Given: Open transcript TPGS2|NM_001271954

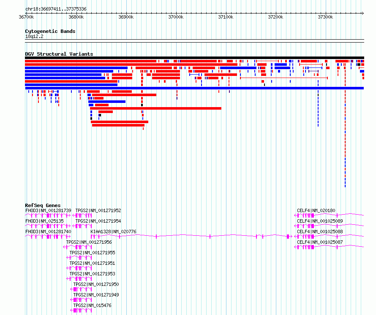Looking at the screenshot, I should pos(98,221).
